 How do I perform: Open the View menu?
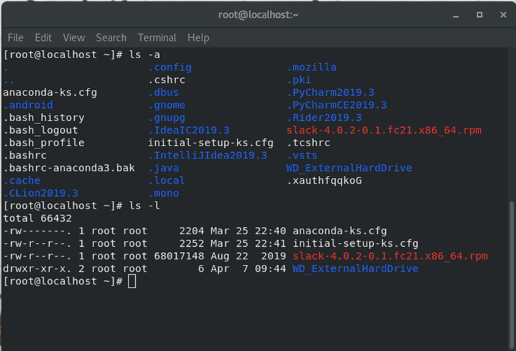[x=74, y=38]
